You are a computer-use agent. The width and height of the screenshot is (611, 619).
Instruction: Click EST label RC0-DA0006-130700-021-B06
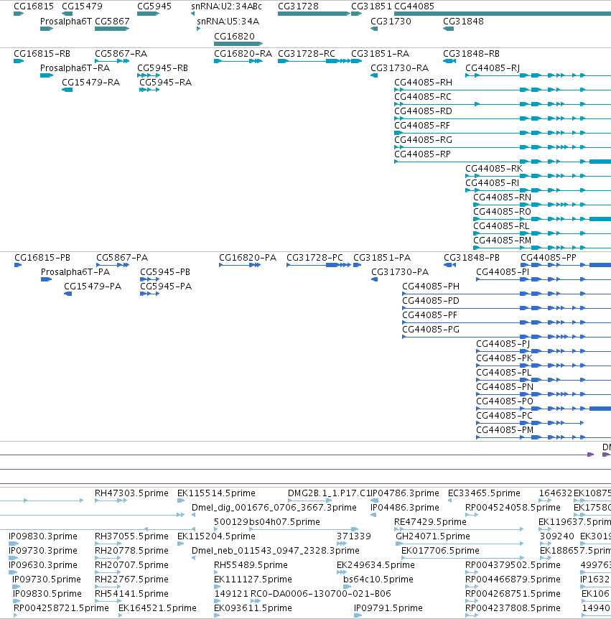[x=321, y=594]
